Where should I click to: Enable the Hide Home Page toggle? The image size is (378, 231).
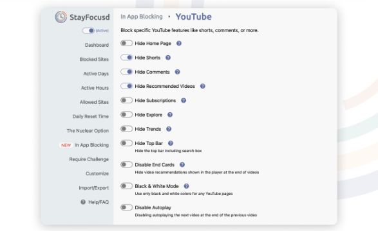pyautogui.click(x=127, y=43)
